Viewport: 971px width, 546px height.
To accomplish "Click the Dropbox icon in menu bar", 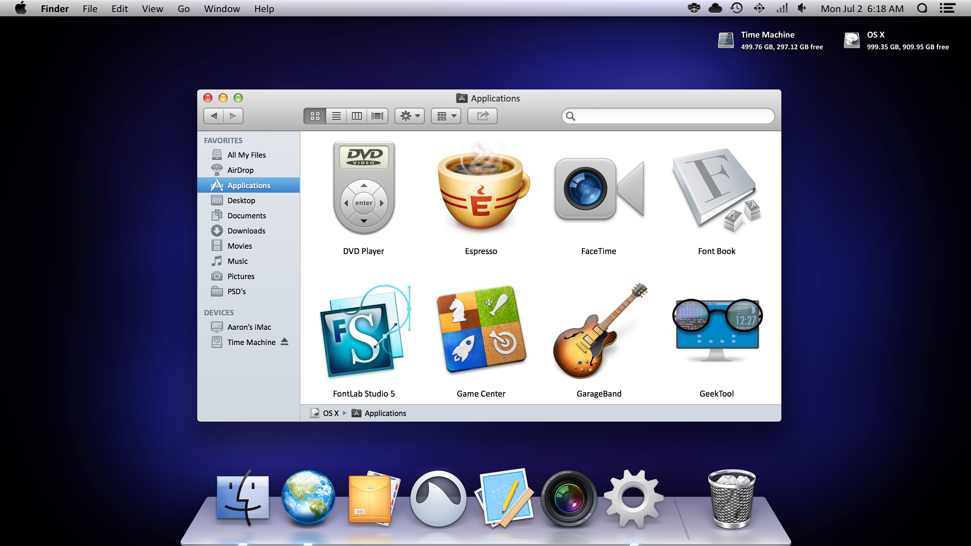I will coord(694,8).
